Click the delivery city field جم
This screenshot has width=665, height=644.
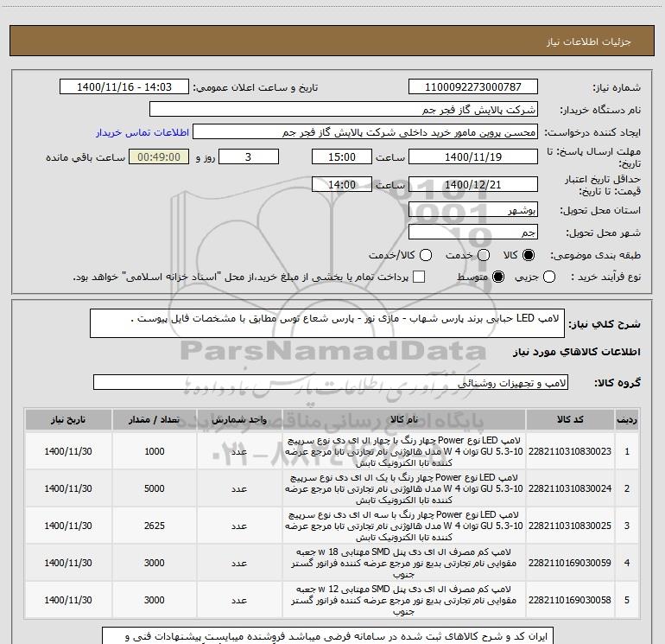[473, 233]
